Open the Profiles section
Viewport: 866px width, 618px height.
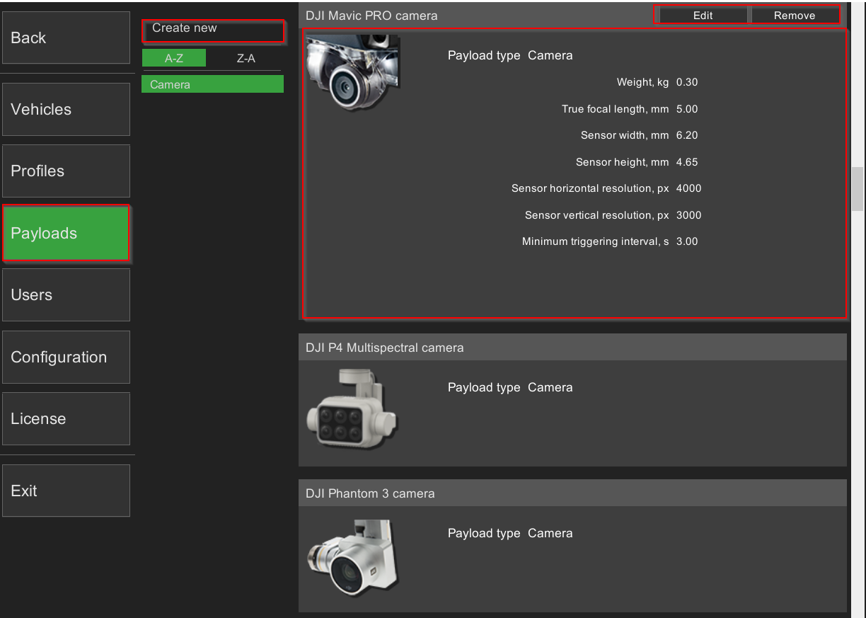pos(66,171)
